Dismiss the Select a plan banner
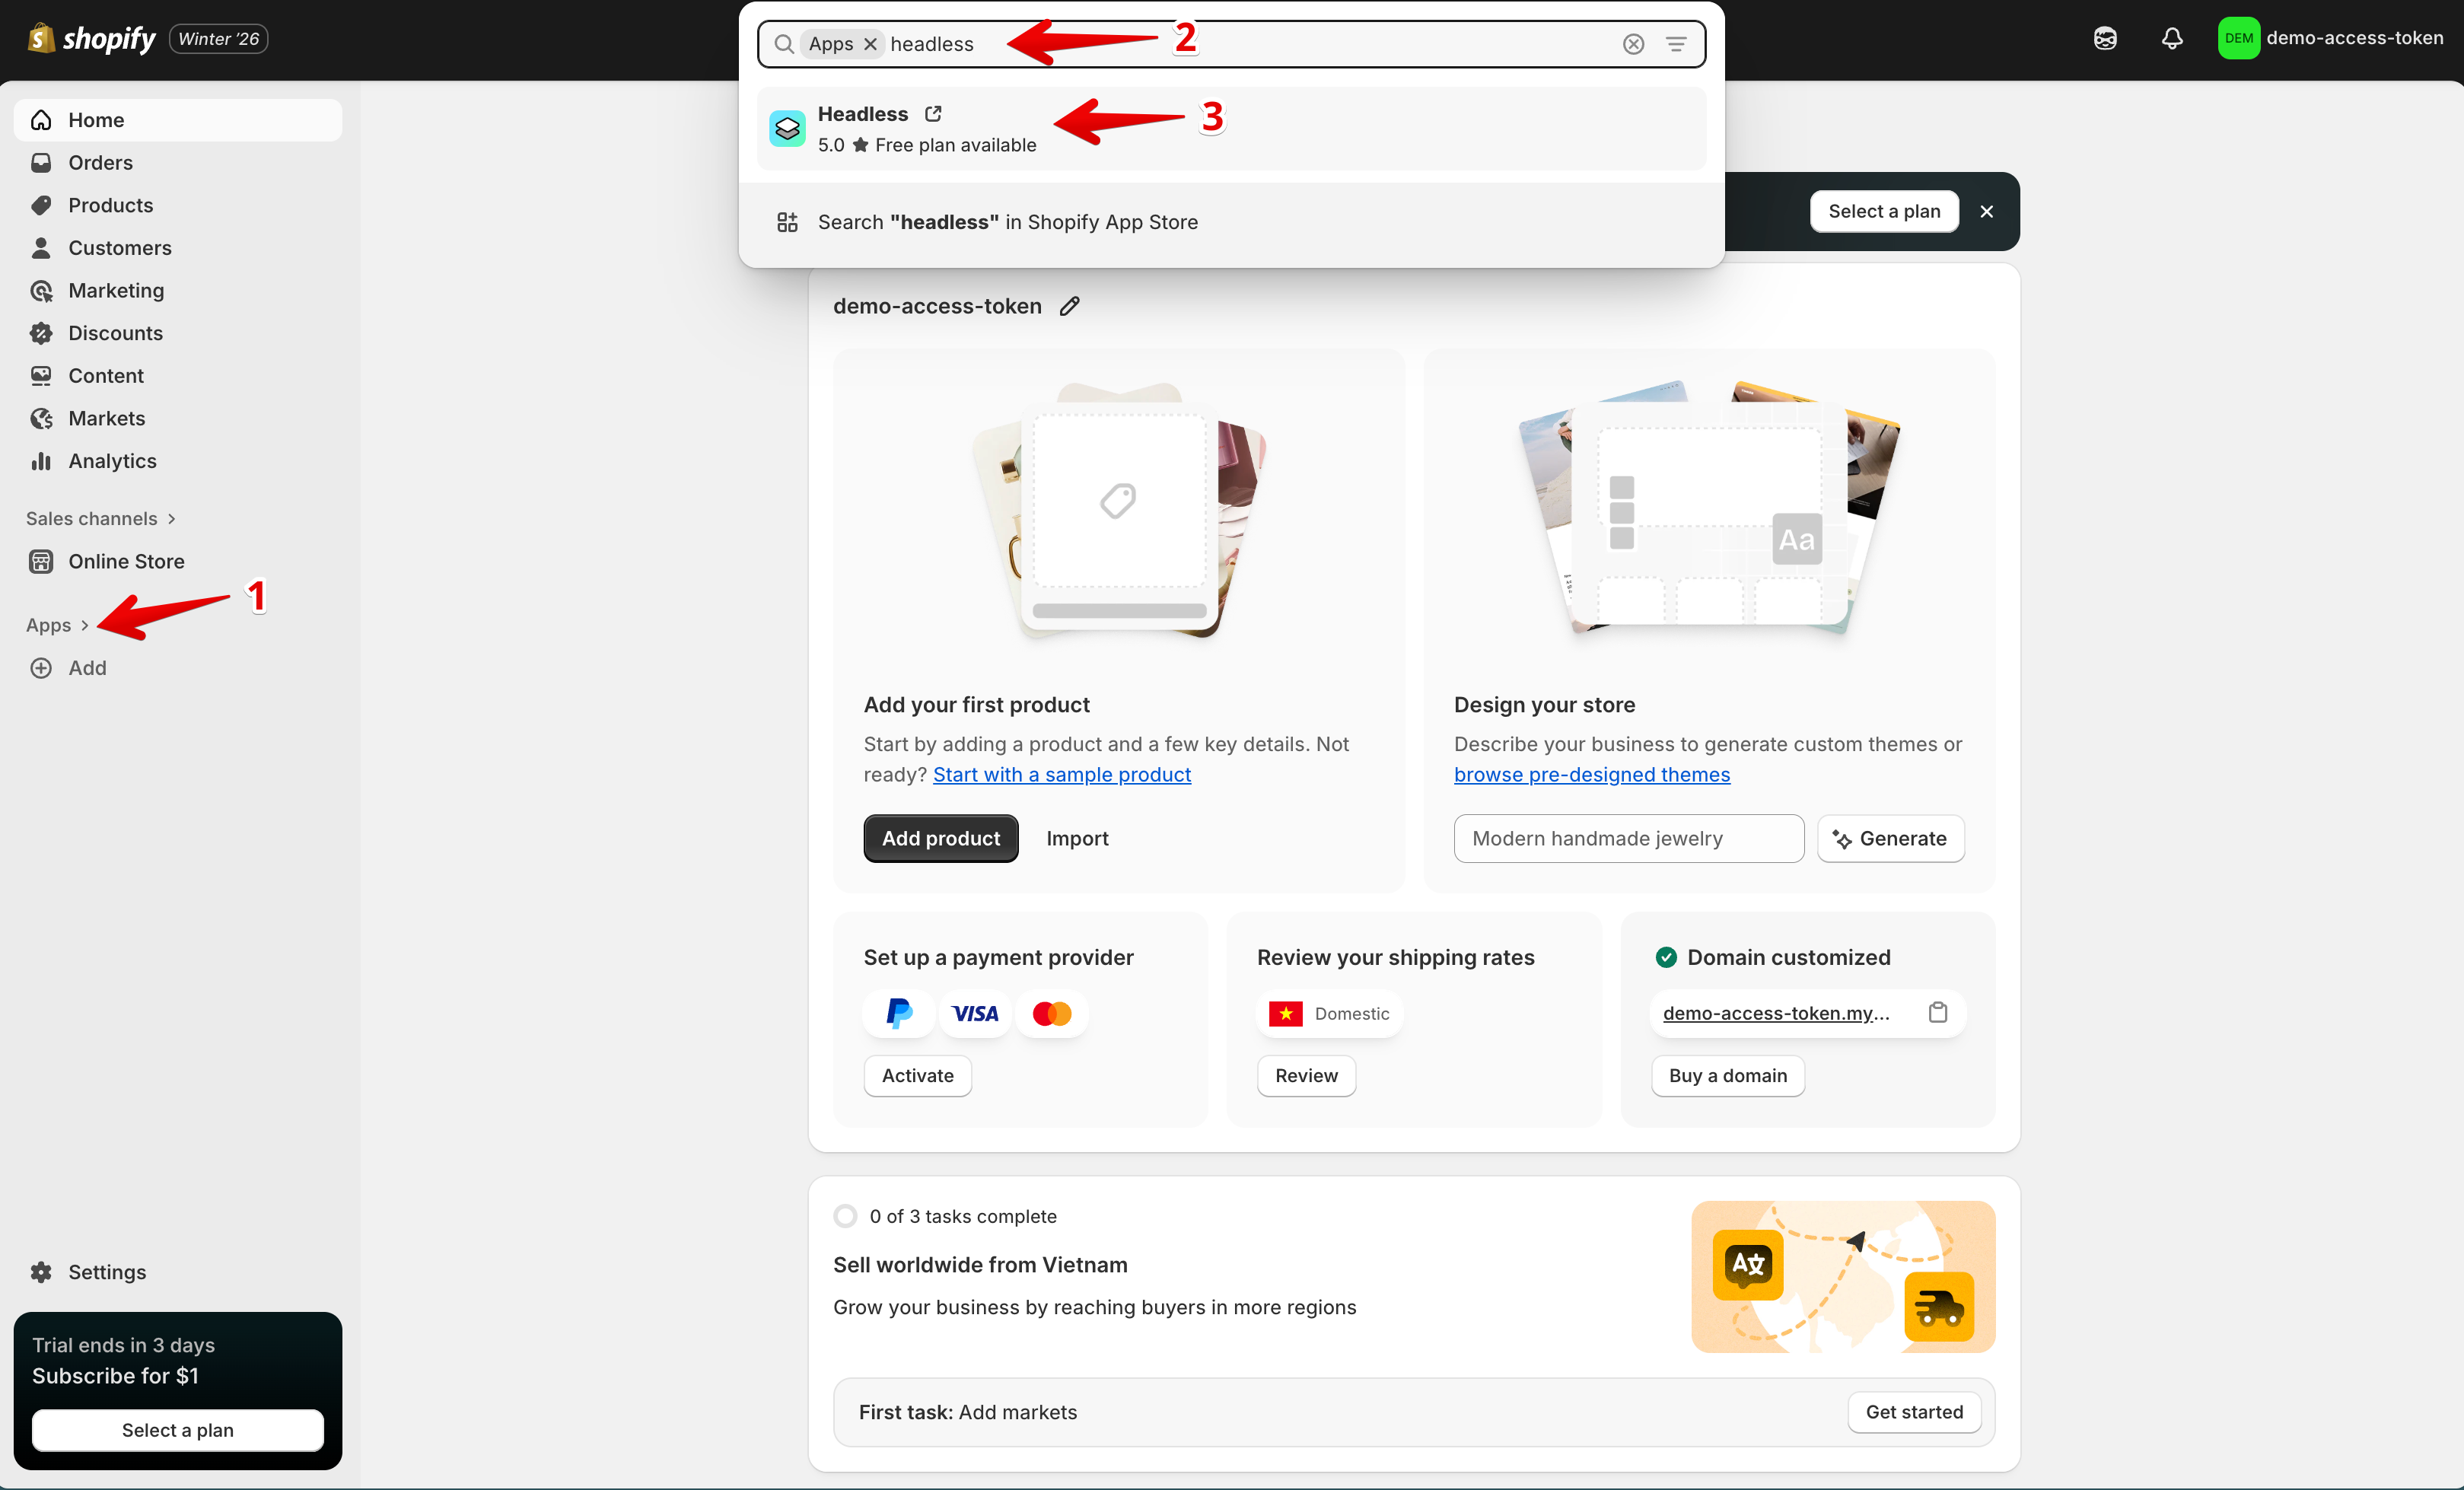The width and height of the screenshot is (2464, 1490). point(1986,211)
